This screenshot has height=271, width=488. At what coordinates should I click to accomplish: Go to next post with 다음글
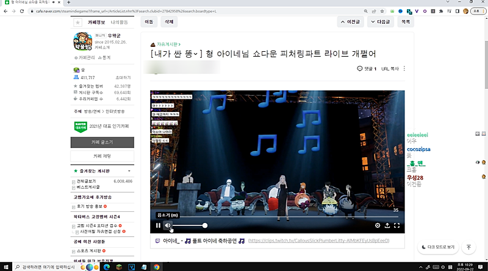[x=380, y=22]
